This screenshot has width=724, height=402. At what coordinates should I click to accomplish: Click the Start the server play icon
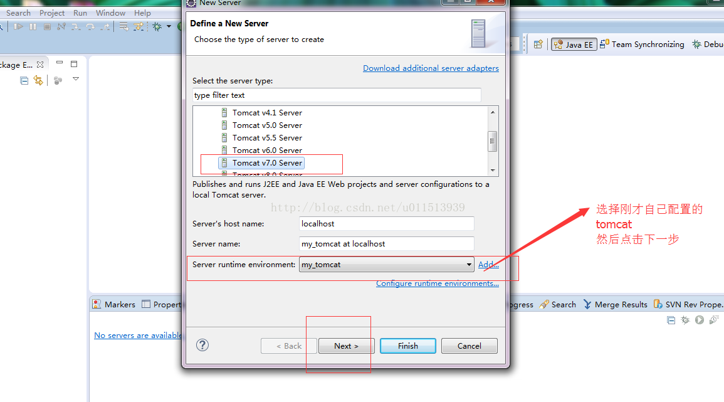pos(700,320)
